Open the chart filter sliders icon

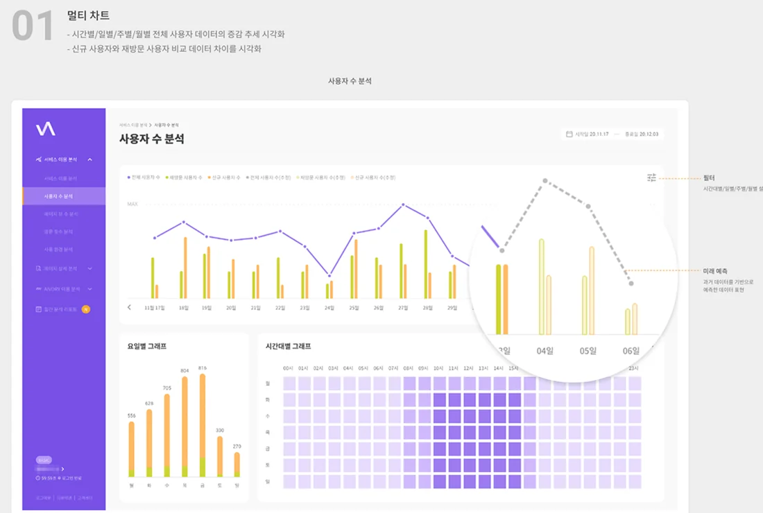(x=651, y=177)
